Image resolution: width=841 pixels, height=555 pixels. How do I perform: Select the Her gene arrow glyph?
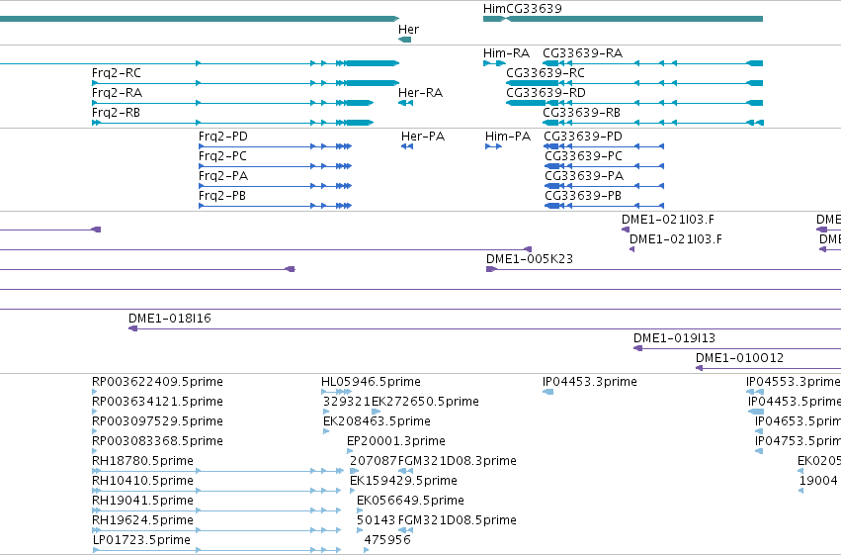405,40
